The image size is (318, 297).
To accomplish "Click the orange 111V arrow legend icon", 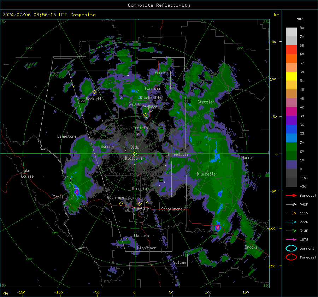I will (x=291, y=213).
